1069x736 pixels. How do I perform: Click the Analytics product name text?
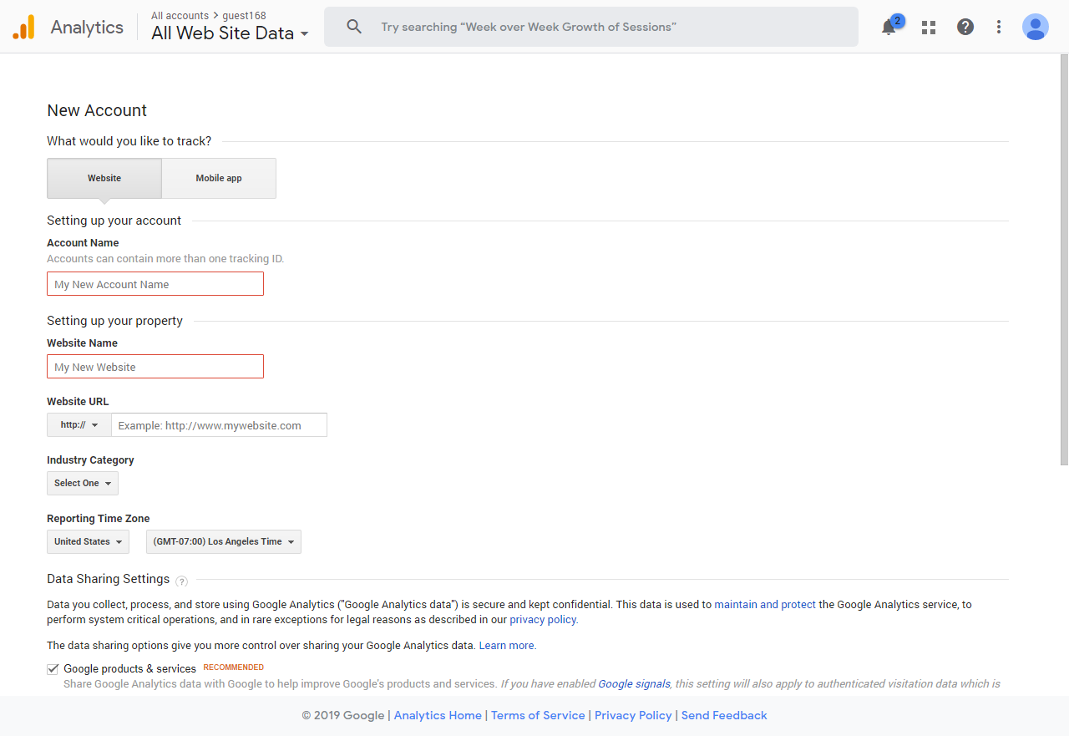pyautogui.click(x=87, y=27)
